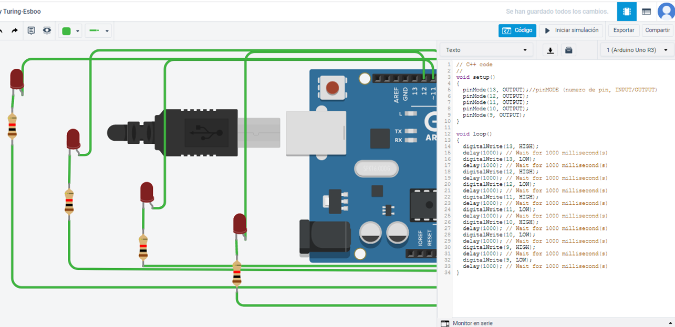Click the serial monitor icon at bottom
This screenshot has height=327, width=675.
click(x=445, y=323)
